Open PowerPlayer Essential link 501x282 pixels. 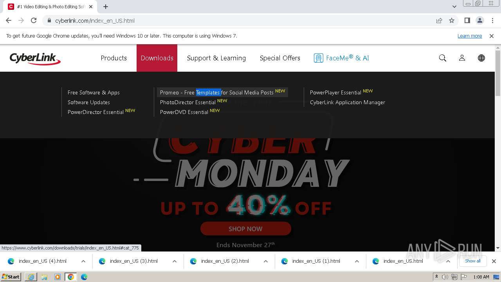tap(341, 92)
